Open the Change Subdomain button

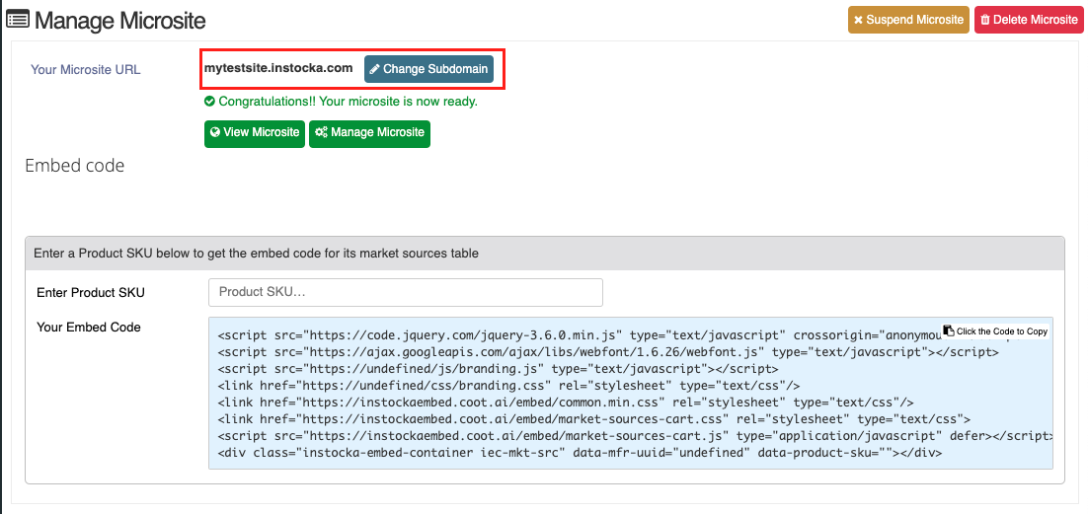pos(428,69)
